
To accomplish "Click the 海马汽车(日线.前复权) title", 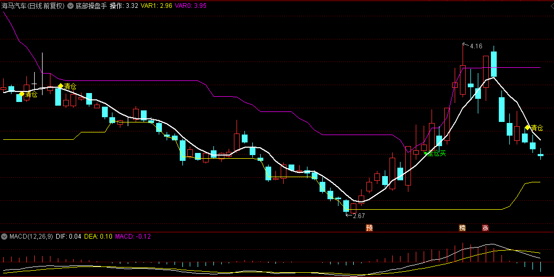I will coord(33,6).
